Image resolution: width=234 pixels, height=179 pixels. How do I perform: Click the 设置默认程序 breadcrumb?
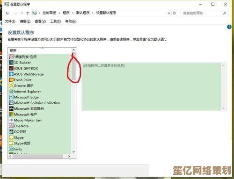point(106,13)
